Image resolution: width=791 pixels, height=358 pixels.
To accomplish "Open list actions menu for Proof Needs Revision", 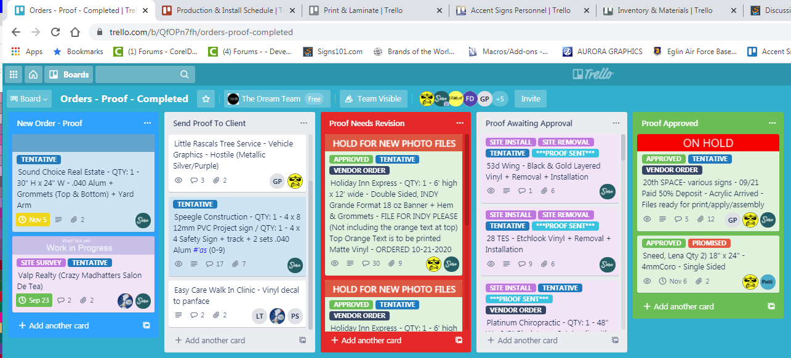I will [x=460, y=123].
